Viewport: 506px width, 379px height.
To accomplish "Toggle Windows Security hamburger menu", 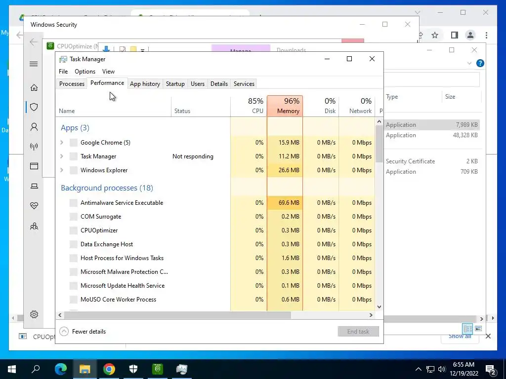I will (x=34, y=64).
